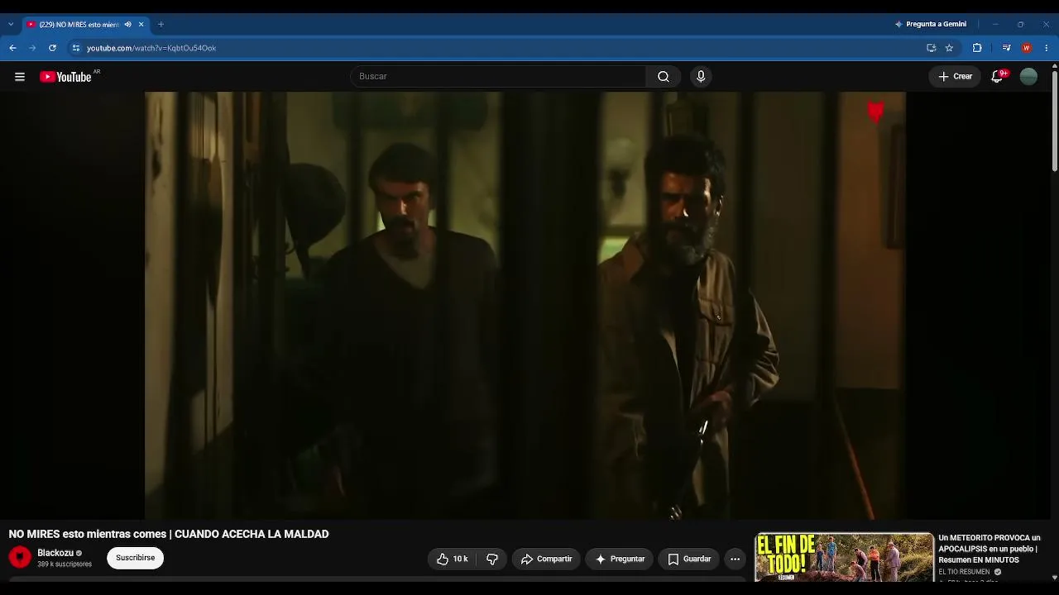Click the 389 k suscriptores text
The image size is (1059, 595).
click(x=65, y=564)
